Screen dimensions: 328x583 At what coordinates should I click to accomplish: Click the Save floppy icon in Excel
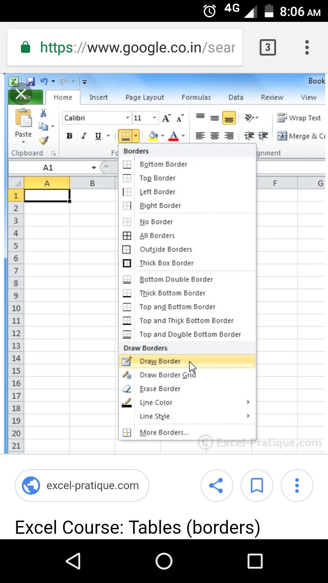point(31,82)
